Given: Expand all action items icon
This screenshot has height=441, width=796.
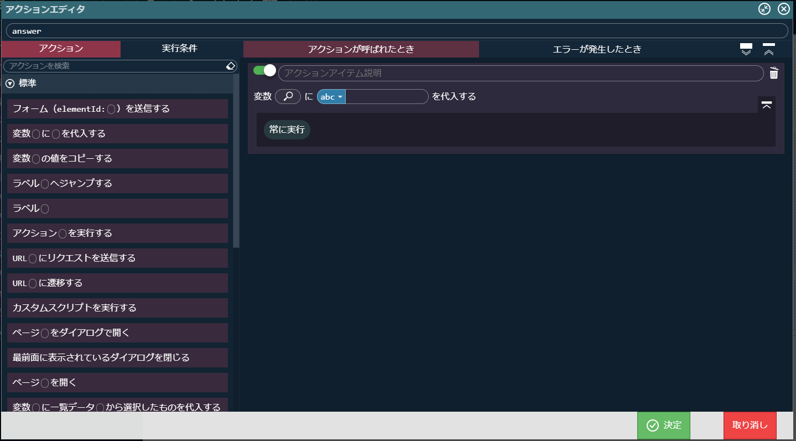Looking at the screenshot, I should 746,49.
